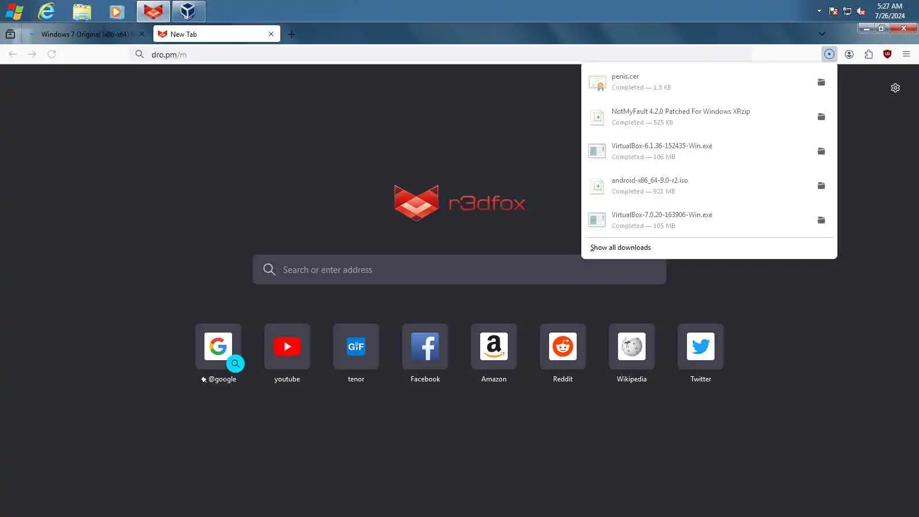Open the VirtualBox-6.1.36-152435-Win.exe download
Viewport: 919px width, 517px height.
coord(697,151)
